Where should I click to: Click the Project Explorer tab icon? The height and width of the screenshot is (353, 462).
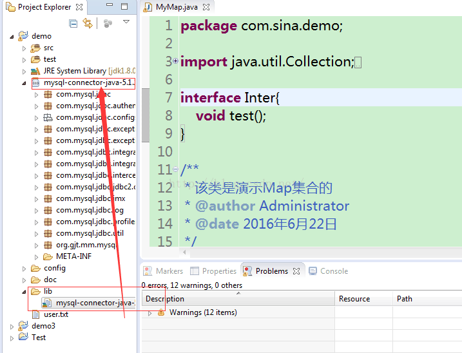pyautogui.click(x=10, y=7)
